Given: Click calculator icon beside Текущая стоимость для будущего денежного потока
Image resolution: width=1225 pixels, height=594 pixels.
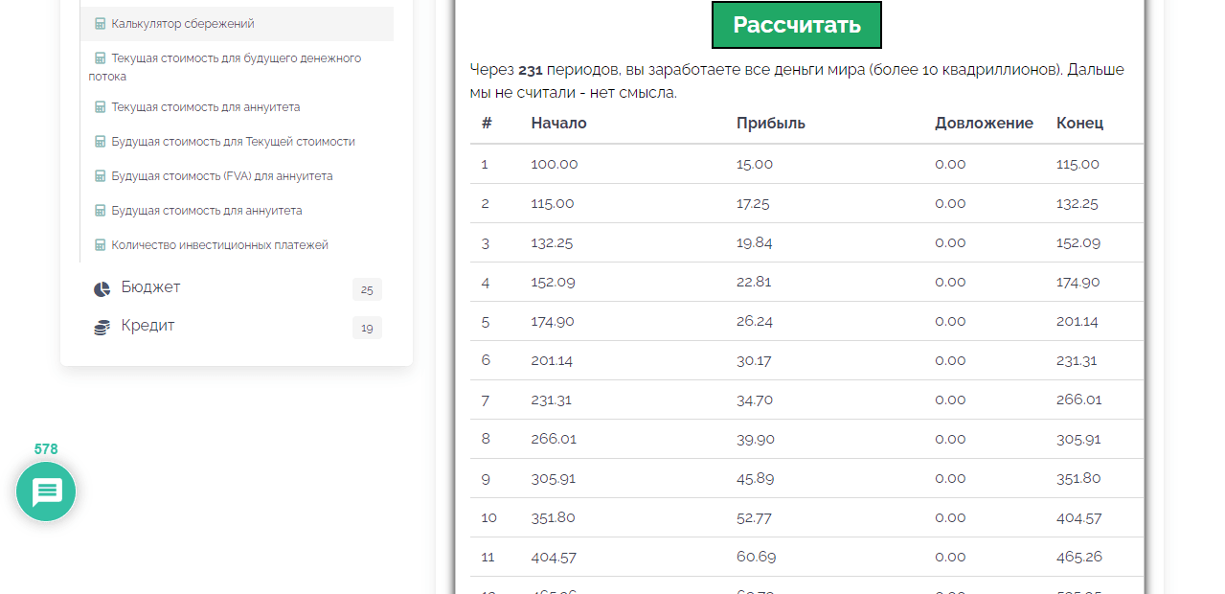Looking at the screenshot, I should tap(99, 57).
